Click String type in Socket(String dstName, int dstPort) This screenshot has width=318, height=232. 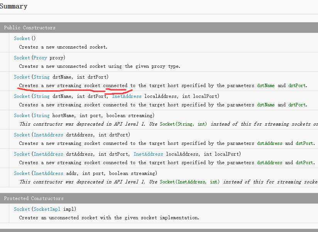coord(41,77)
